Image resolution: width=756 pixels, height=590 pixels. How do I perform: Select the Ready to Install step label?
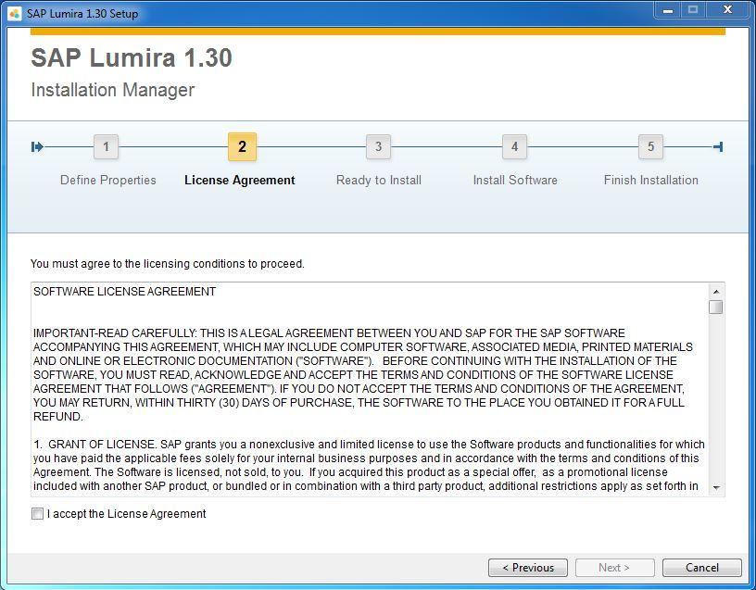click(379, 181)
